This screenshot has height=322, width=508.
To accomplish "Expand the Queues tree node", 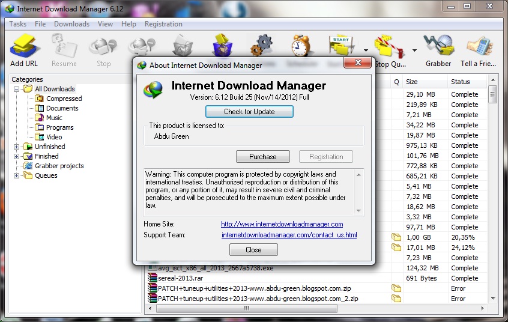I will tap(17, 175).
